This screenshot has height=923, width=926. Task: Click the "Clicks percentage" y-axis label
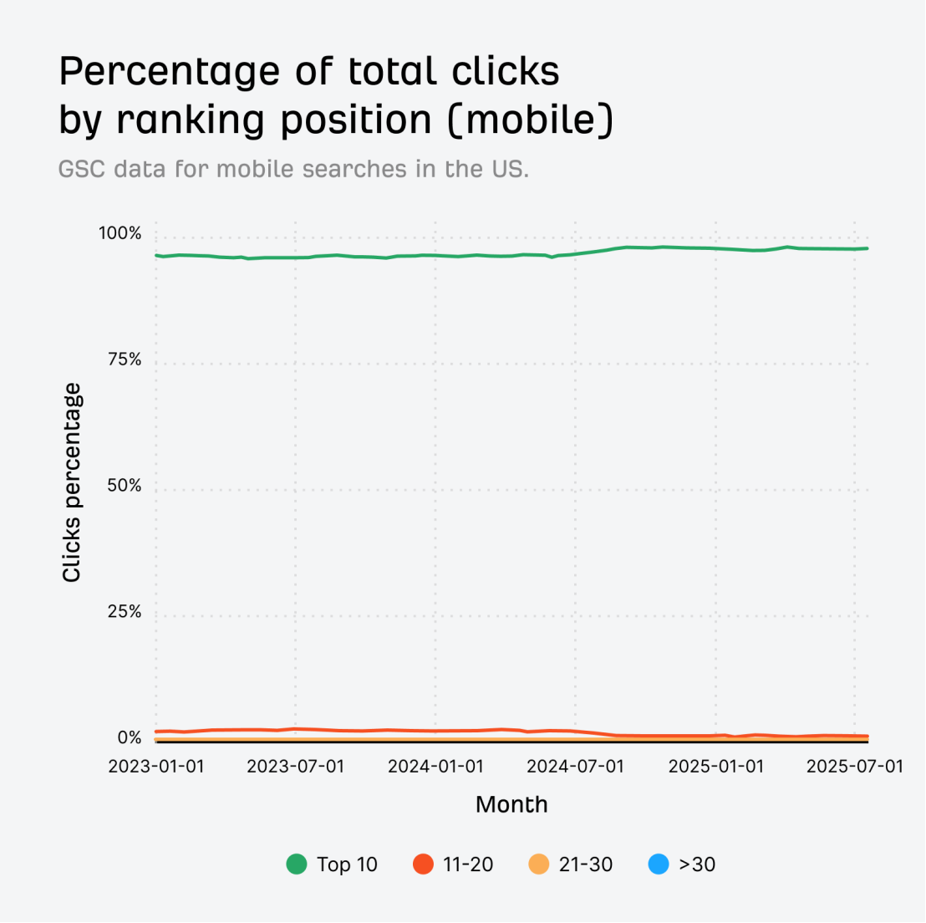(72, 482)
